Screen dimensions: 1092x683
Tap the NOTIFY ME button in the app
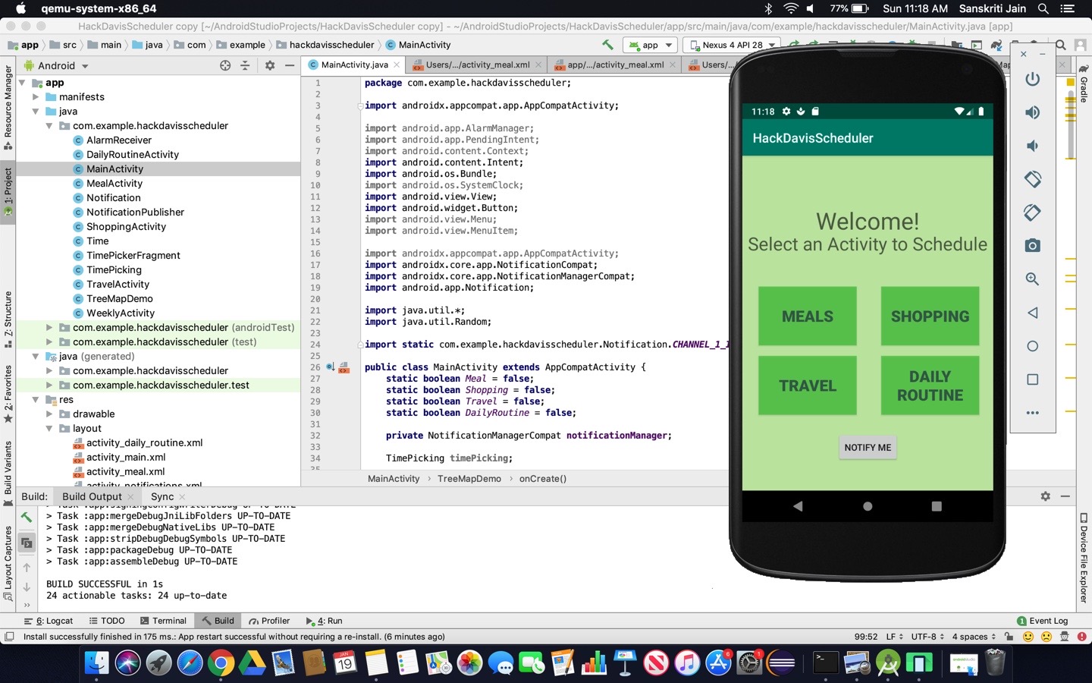point(868,448)
